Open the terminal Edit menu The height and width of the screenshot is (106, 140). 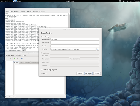[x=16, y=12]
